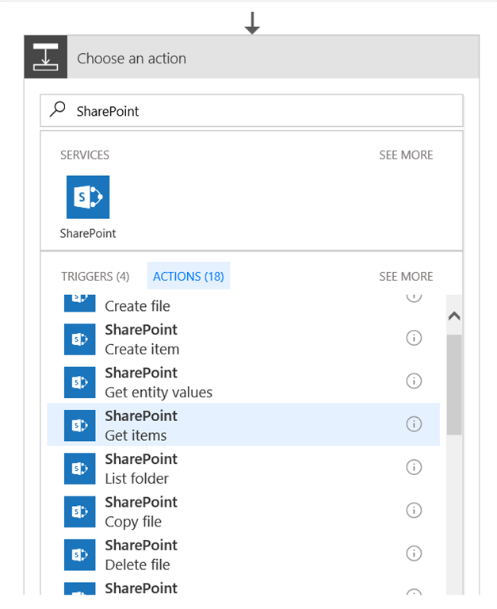Click the info icon for Get entity values

[x=414, y=381]
